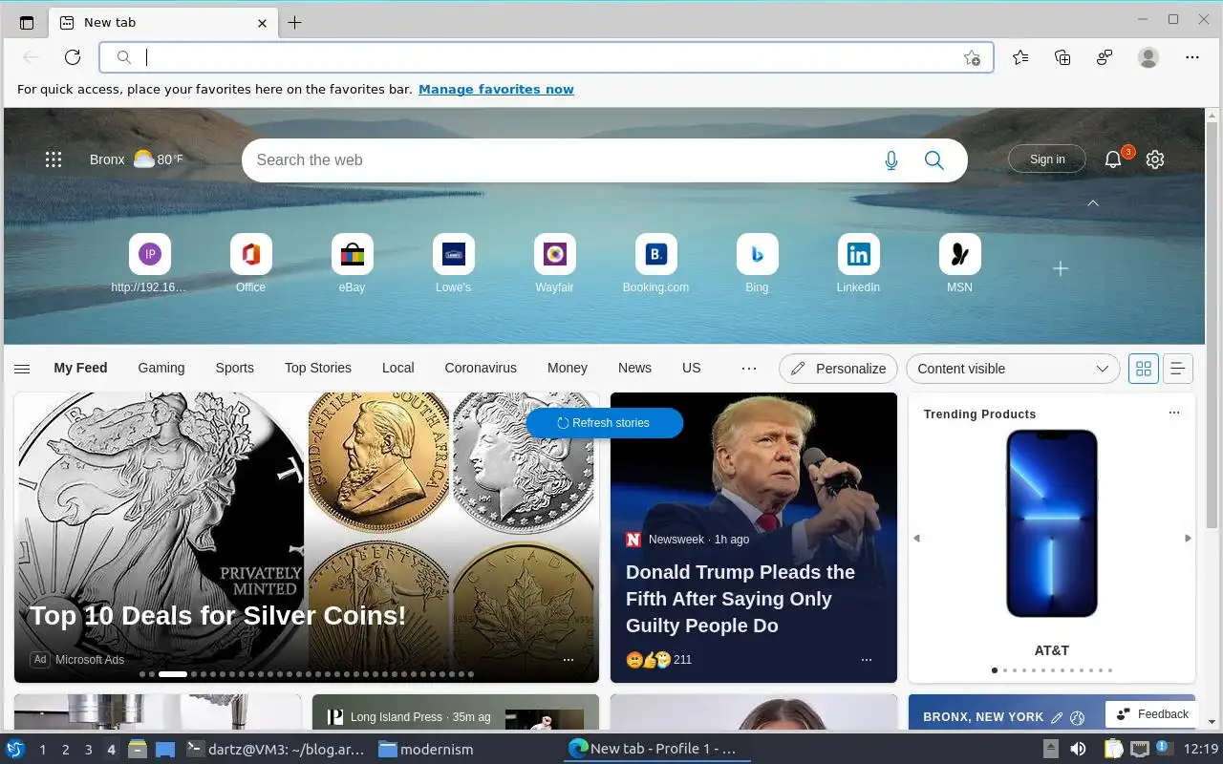Click the Personalize button
Screen dimensions: 1223x764
839,369
